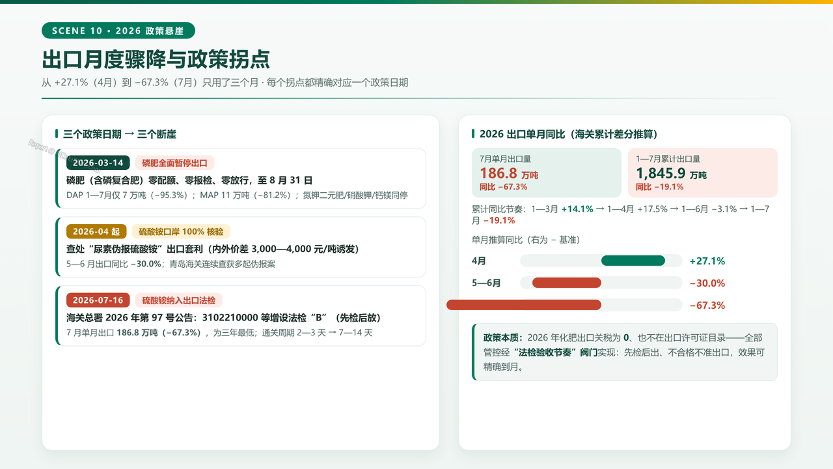Select the 2026-04 起 date tag
Image resolution: width=833 pixels, height=469 pixels.
click(x=96, y=231)
